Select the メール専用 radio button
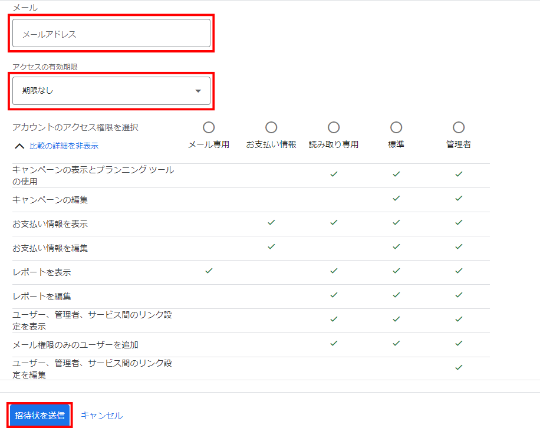Image resolution: width=540 pixels, height=428 pixels. (x=209, y=127)
